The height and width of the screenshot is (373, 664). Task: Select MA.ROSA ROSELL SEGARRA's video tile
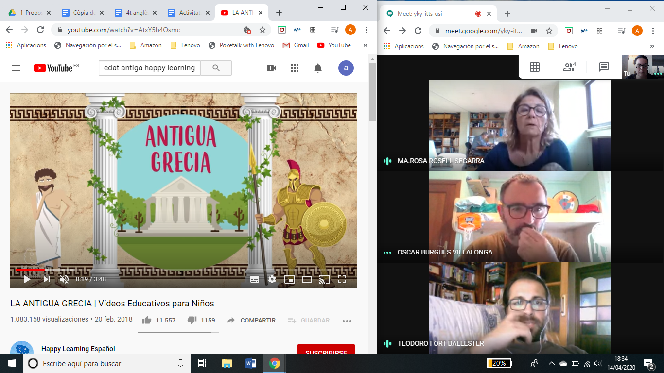[520, 125]
